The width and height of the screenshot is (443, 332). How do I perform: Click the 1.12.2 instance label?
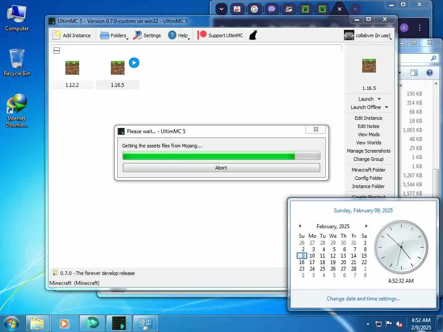click(x=72, y=85)
